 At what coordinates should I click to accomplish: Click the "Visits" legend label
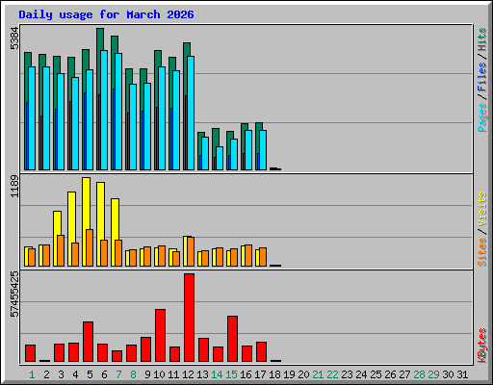482,210
